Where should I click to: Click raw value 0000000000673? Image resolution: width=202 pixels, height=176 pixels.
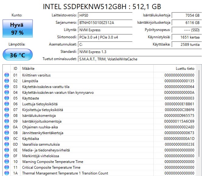[179, 133]
